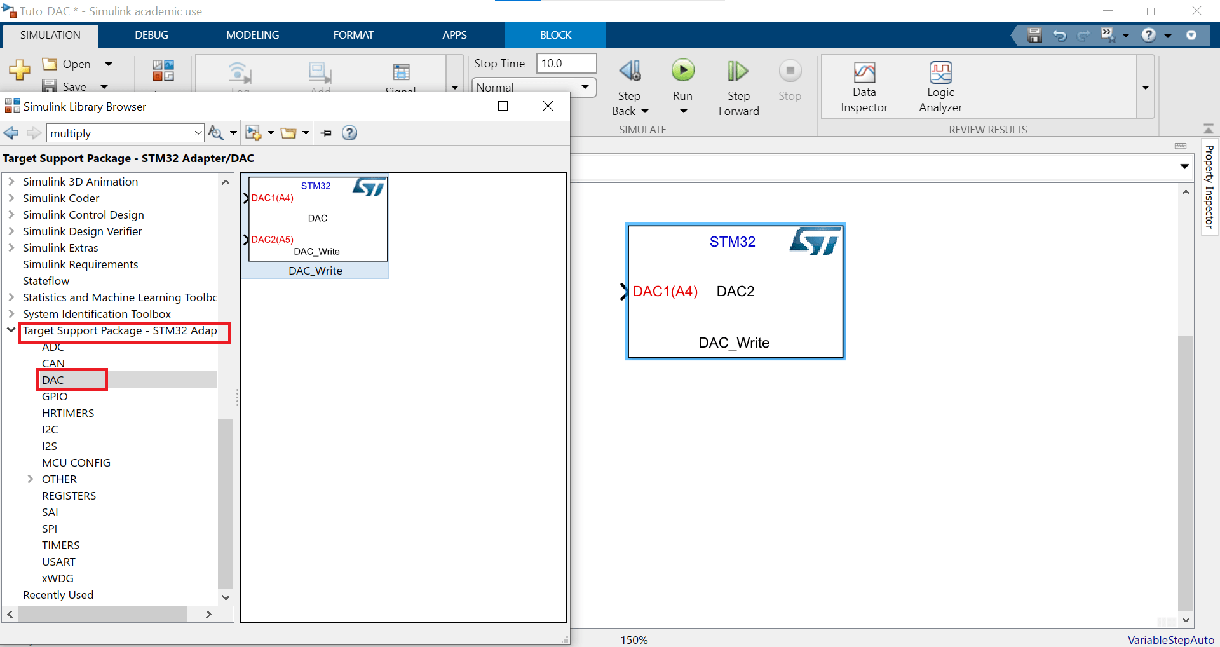The image size is (1220, 647).
Task: Click the Save disk icon
Action: 50,86
